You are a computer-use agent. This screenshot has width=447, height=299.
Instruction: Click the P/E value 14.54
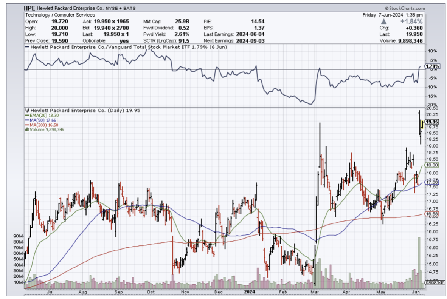(258, 22)
